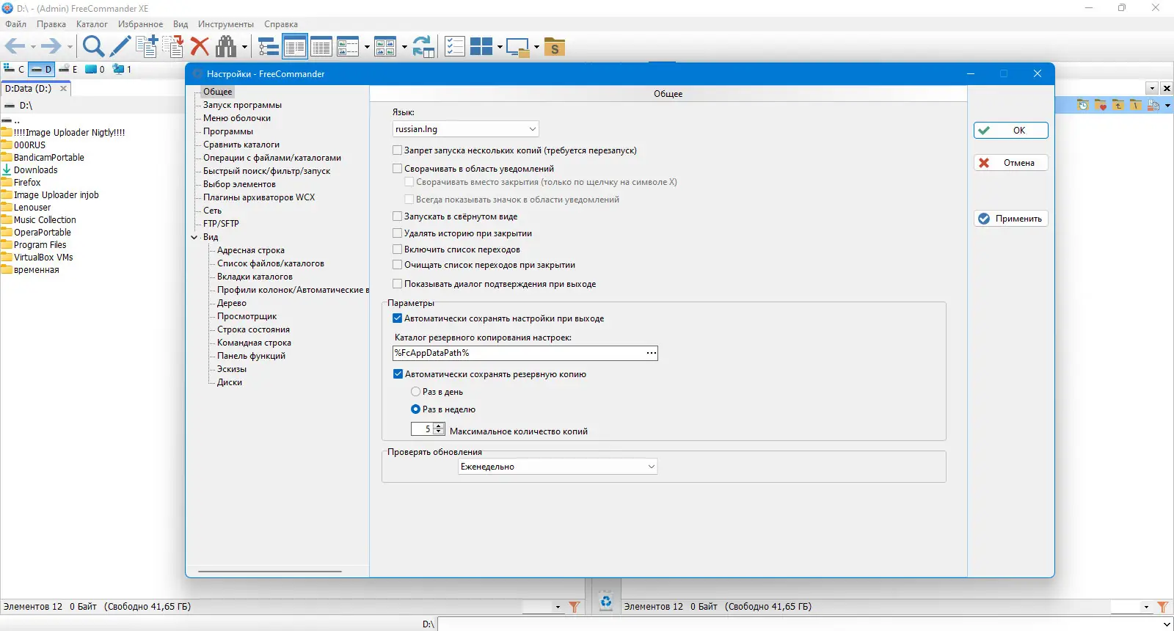This screenshot has width=1174, height=631.
Task: Enable 'Запрет запуска нескольких копий' checkbox
Action: 398,150
